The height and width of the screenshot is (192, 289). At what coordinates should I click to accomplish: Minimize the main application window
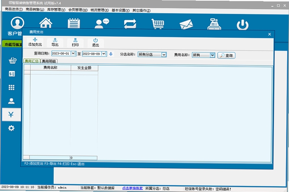tap(272, 6)
